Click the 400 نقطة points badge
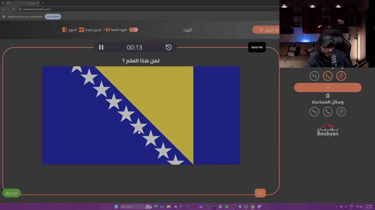 pos(257,47)
